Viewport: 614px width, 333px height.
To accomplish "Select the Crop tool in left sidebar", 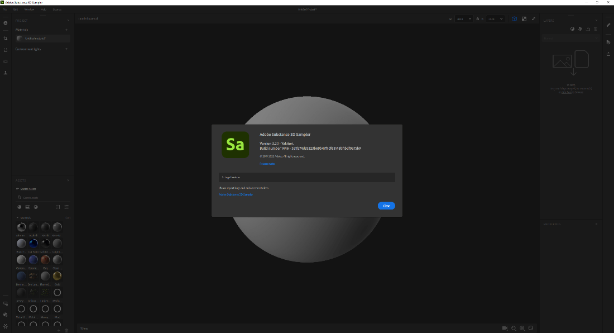I will coord(6,38).
